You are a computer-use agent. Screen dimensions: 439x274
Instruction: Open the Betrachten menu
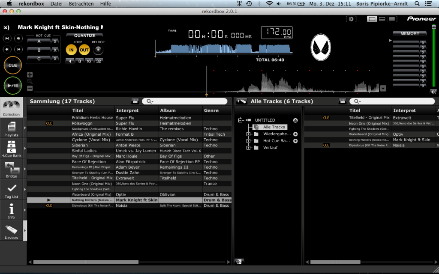point(81,3)
